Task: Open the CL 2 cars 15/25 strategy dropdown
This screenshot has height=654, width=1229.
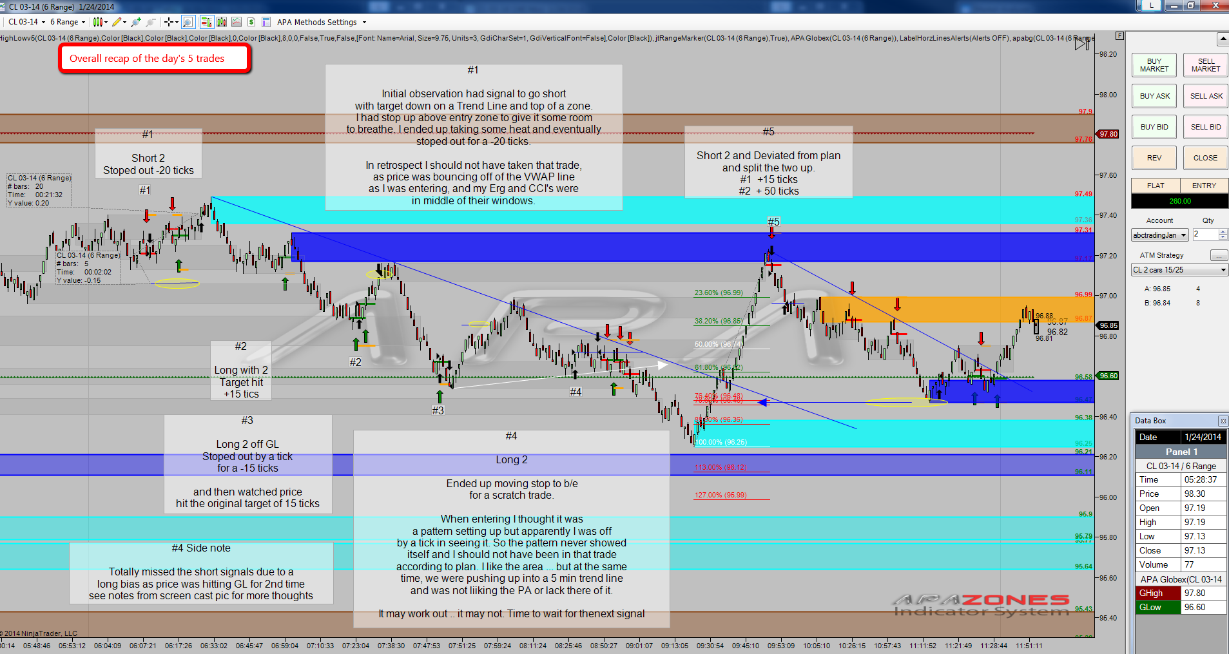Action: tap(1179, 270)
